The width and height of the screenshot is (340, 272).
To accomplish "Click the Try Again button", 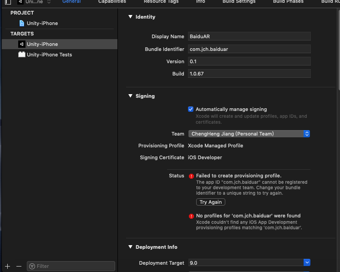I will pos(211,202).
